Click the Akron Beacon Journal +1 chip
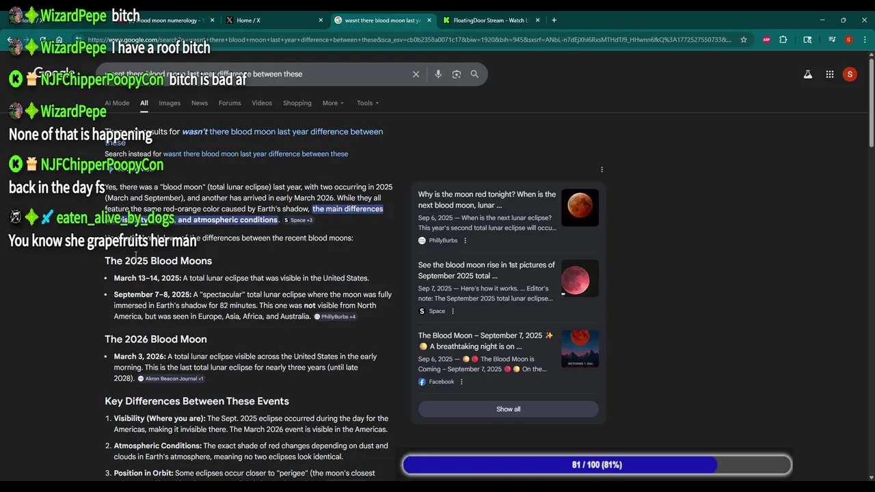The width and height of the screenshot is (875, 492). point(171,379)
